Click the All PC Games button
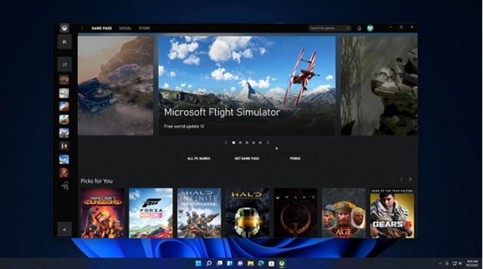The width and height of the screenshot is (483, 269). pyautogui.click(x=199, y=158)
